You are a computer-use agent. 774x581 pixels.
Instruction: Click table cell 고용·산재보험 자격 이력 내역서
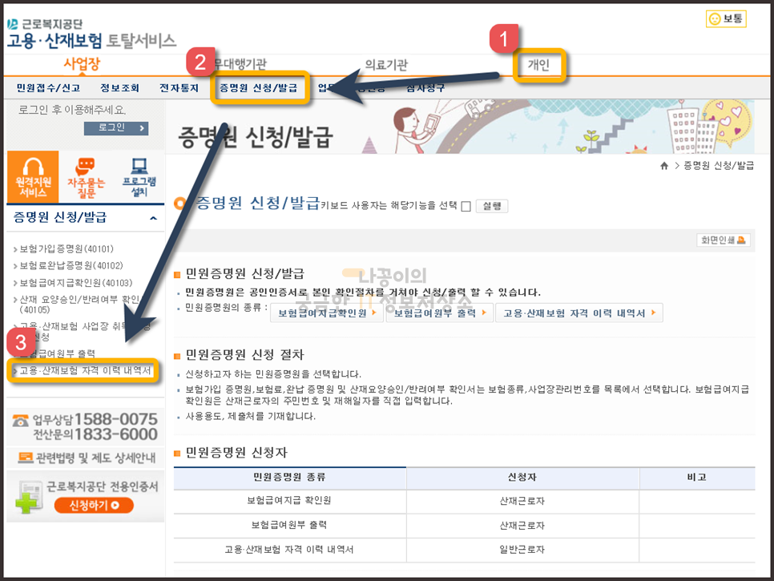point(289,550)
